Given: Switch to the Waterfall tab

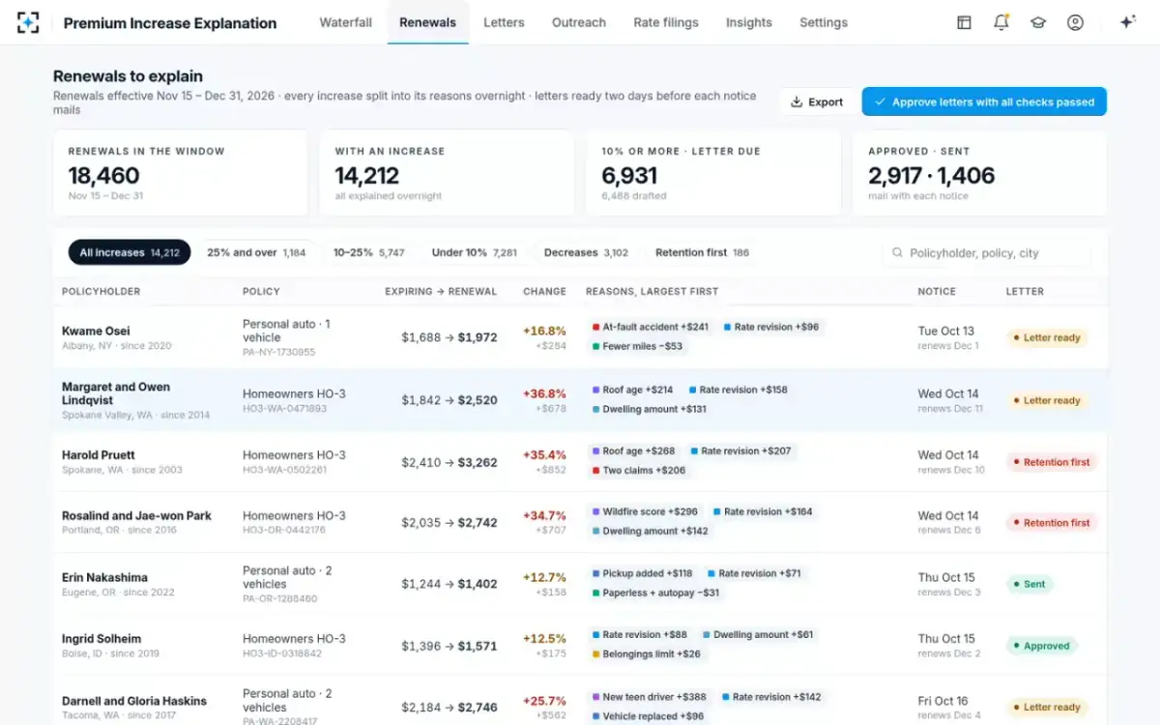Looking at the screenshot, I should (x=346, y=22).
